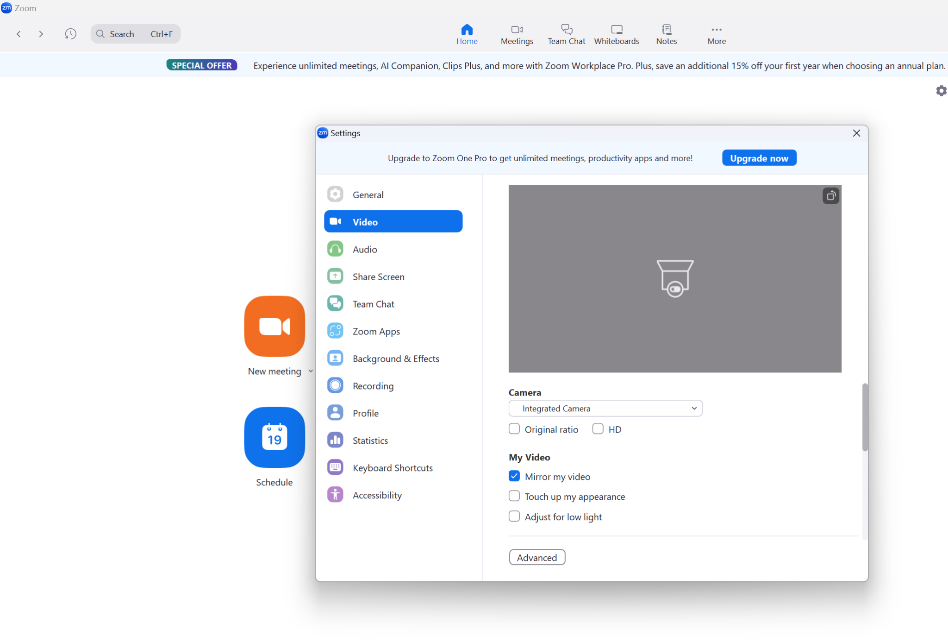The height and width of the screenshot is (642, 948).
Task: Open the Whiteboards tab
Action: pyautogui.click(x=616, y=34)
